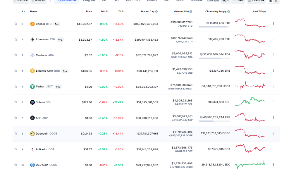Toggle the watchlist star for Cardano

(x=16, y=55)
